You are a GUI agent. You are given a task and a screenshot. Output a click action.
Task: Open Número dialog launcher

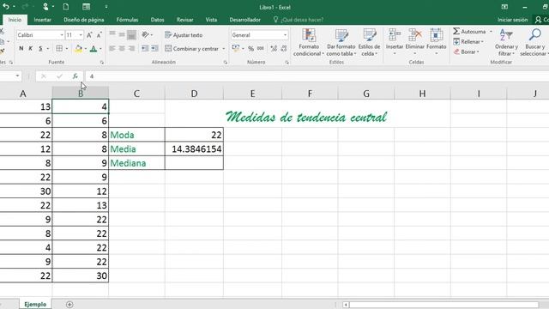[287, 63]
